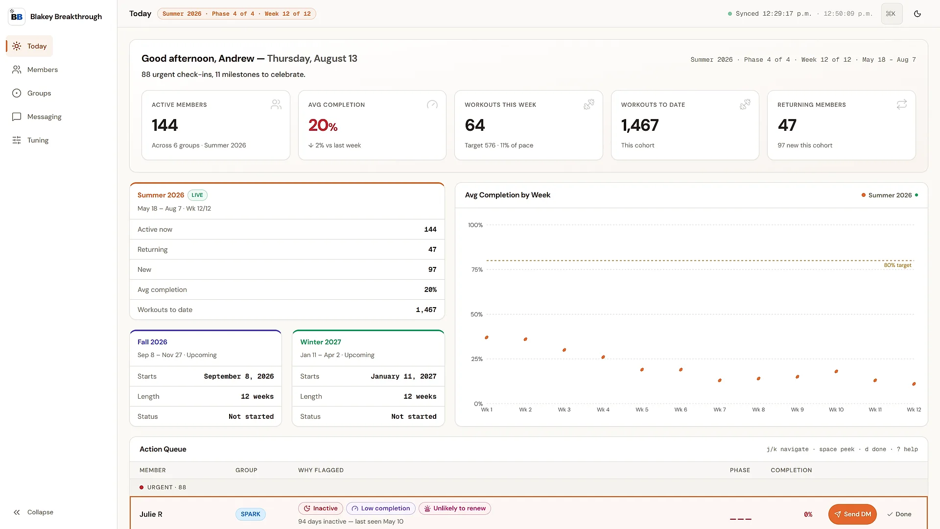Select the Avg completion 20% row

point(287,289)
